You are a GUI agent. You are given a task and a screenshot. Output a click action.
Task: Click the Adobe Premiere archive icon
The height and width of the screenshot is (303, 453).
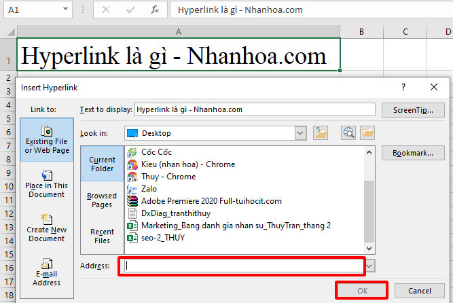[132, 201]
